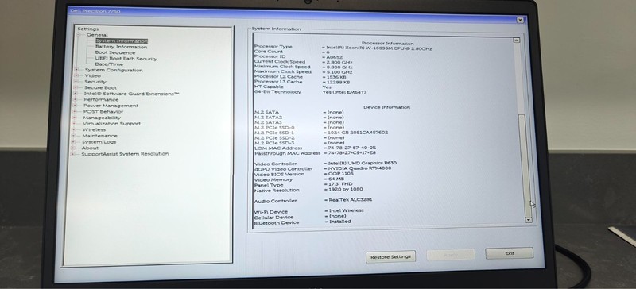Select the Performance category label

click(x=101, y=99)
